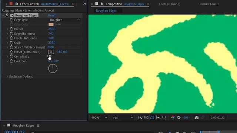The height and width of the screenshot is (133, 237).
Task: Toggle the transparency grid
Action: (146, 117)
